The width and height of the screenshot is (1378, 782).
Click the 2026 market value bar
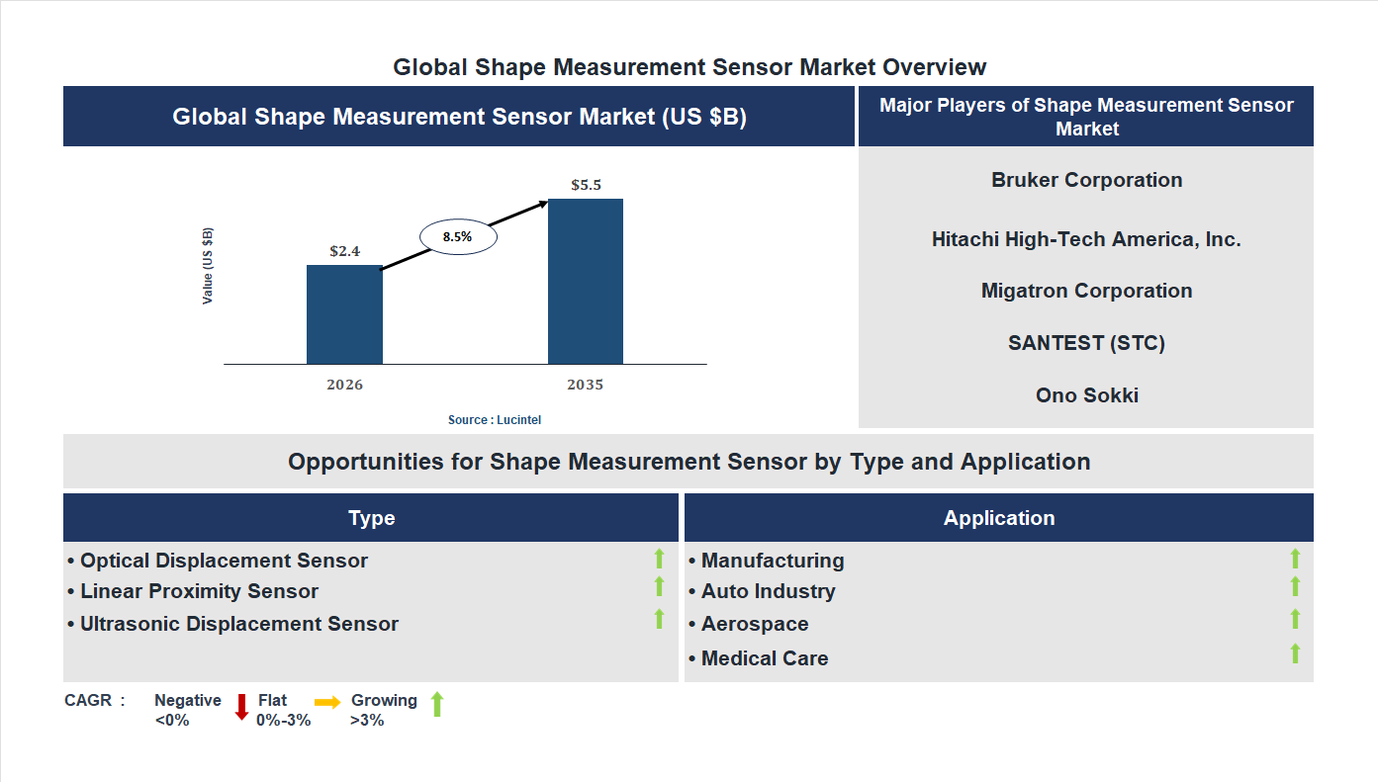pyautogui.click(x=344, y=316)
